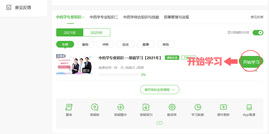
Task: Open the 勘误表 gear icon
Action: (172, 107)
